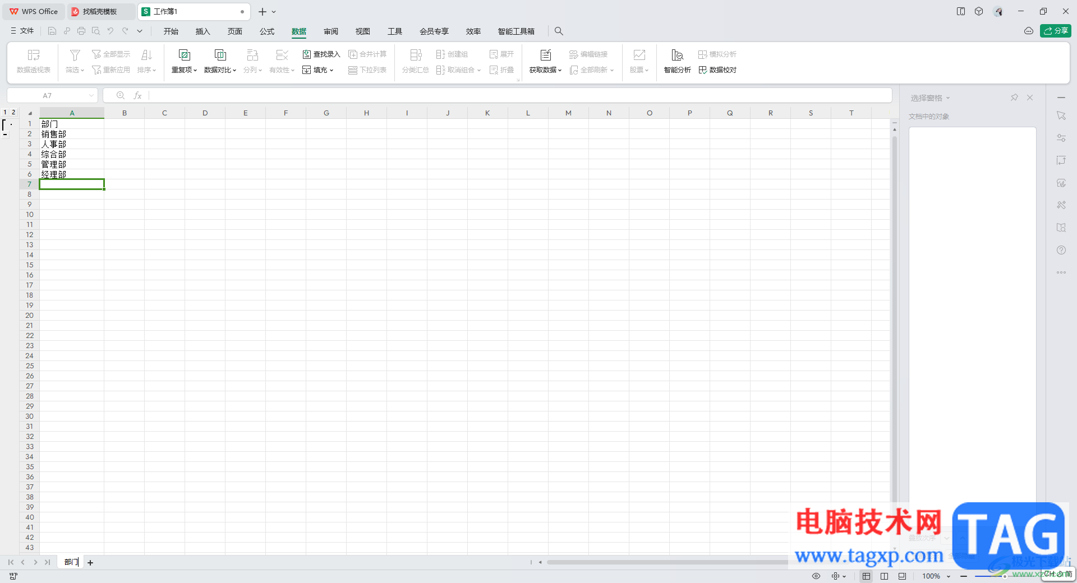
Task: Click the Filter (筛选) funnel icon
Action: point(75,55)
